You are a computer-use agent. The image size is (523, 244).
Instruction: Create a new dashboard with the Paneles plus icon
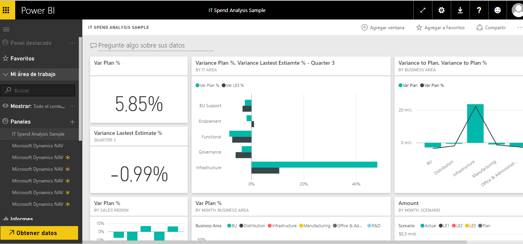click(x=72, y=121)
